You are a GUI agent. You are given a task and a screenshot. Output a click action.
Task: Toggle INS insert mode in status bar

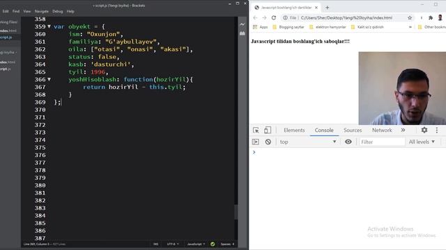[x=155, y=244]
